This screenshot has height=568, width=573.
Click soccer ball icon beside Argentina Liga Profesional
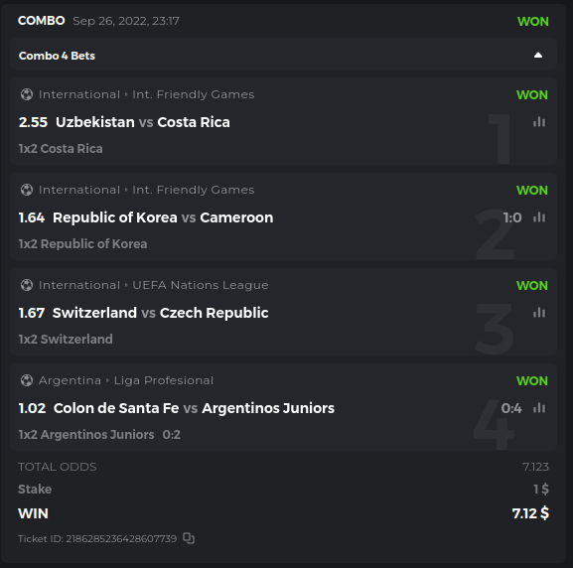coord(27,380)
